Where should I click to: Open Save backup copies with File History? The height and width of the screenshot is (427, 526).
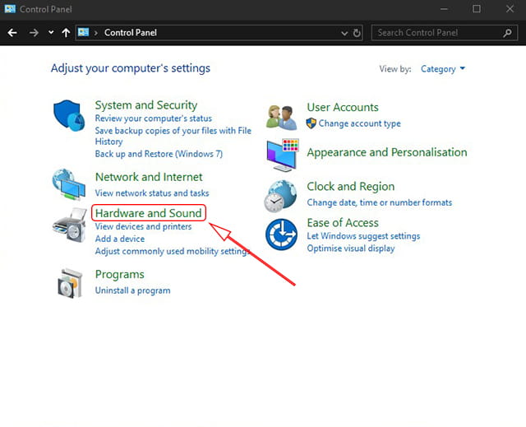173,136
